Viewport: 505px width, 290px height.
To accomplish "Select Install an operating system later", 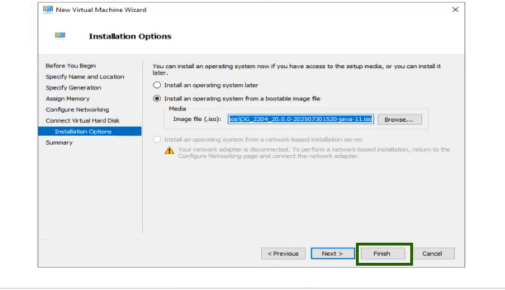I will pos(157,85).
